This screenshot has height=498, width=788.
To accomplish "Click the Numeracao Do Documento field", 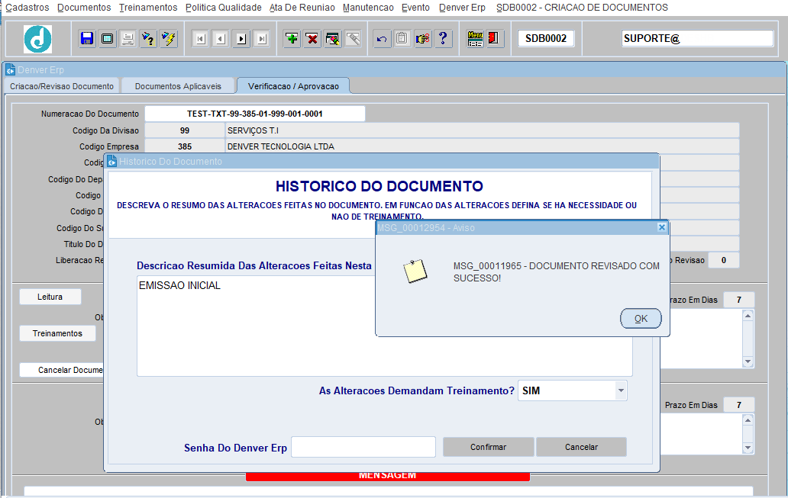I will click(255, 114).
